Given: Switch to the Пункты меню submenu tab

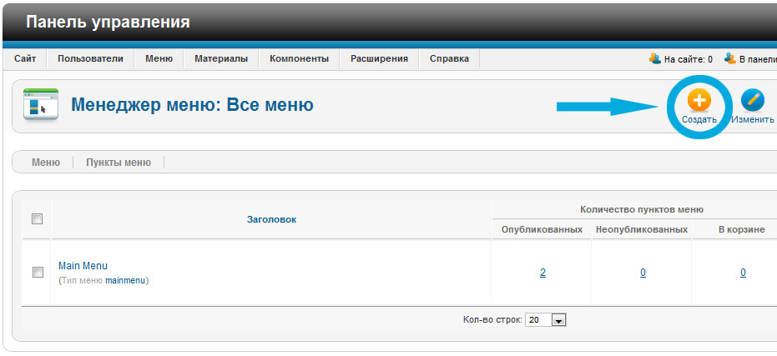Looking at the screenshot, I should tap(119, 163).
